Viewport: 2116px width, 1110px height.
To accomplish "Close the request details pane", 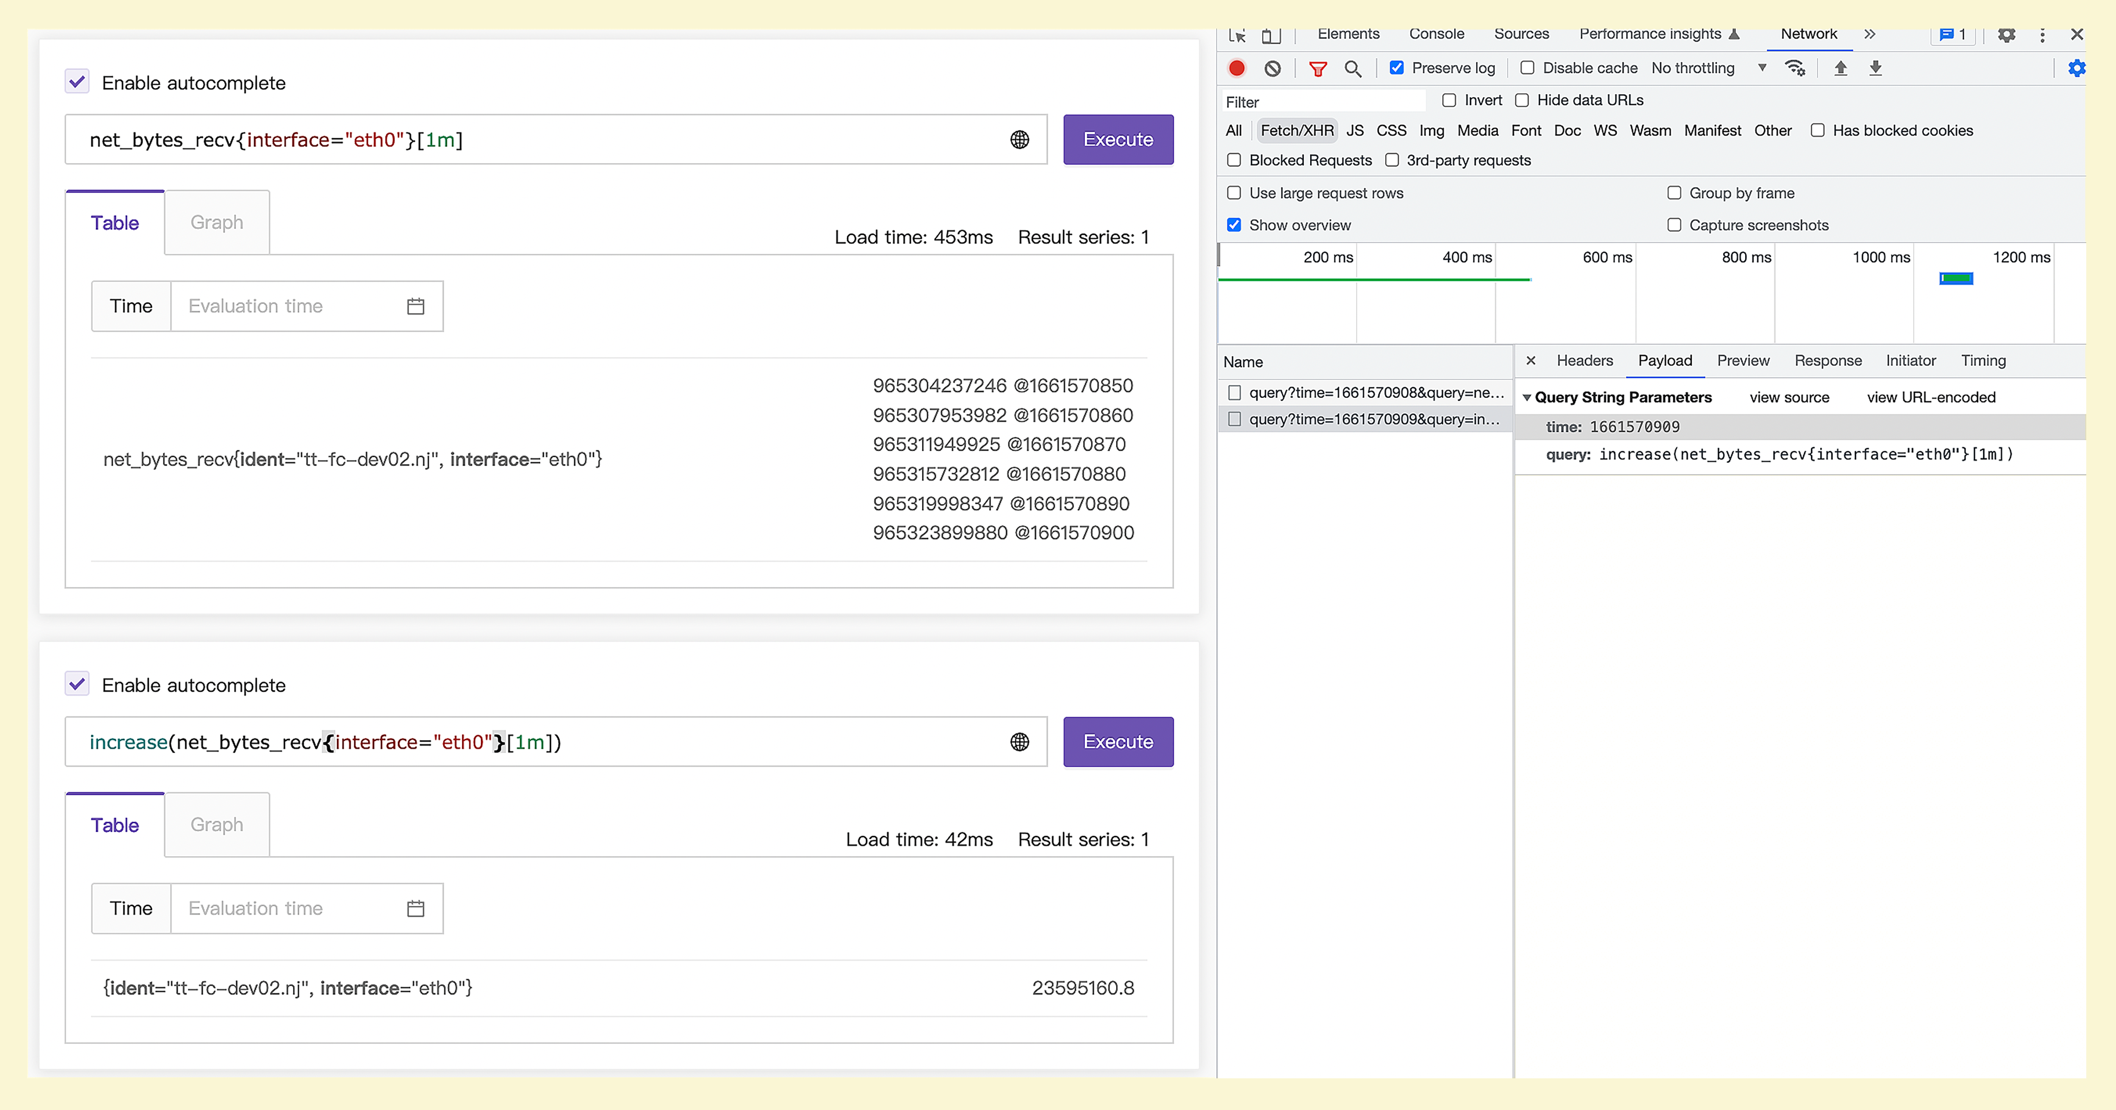I will (x=1530, y=361).
